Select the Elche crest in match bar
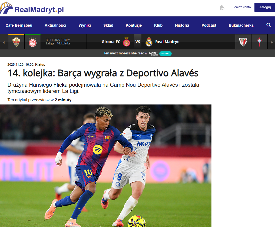 16,42
